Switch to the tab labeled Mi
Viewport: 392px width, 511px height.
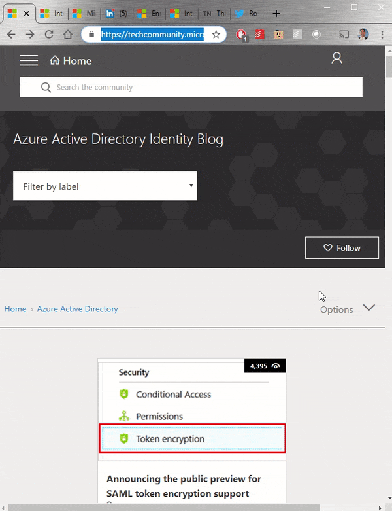pyautogui.click(x=84, y=14)
